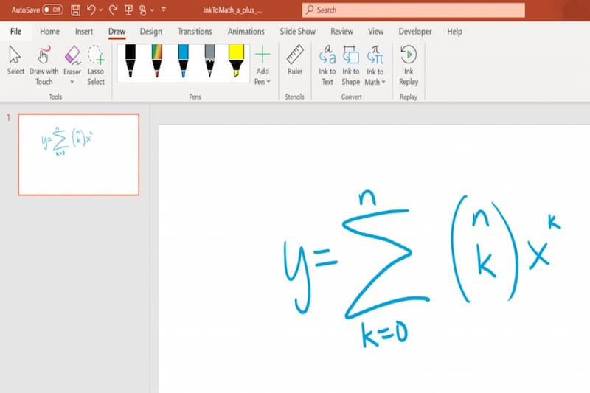
Task: Expand the Ink to Math dropdown
Action: [383, 82]
